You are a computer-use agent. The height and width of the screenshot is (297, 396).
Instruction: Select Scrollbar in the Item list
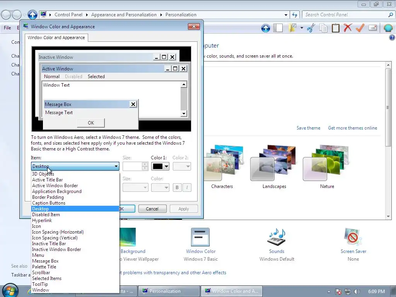pyautogui.click(x=75, y=273)
